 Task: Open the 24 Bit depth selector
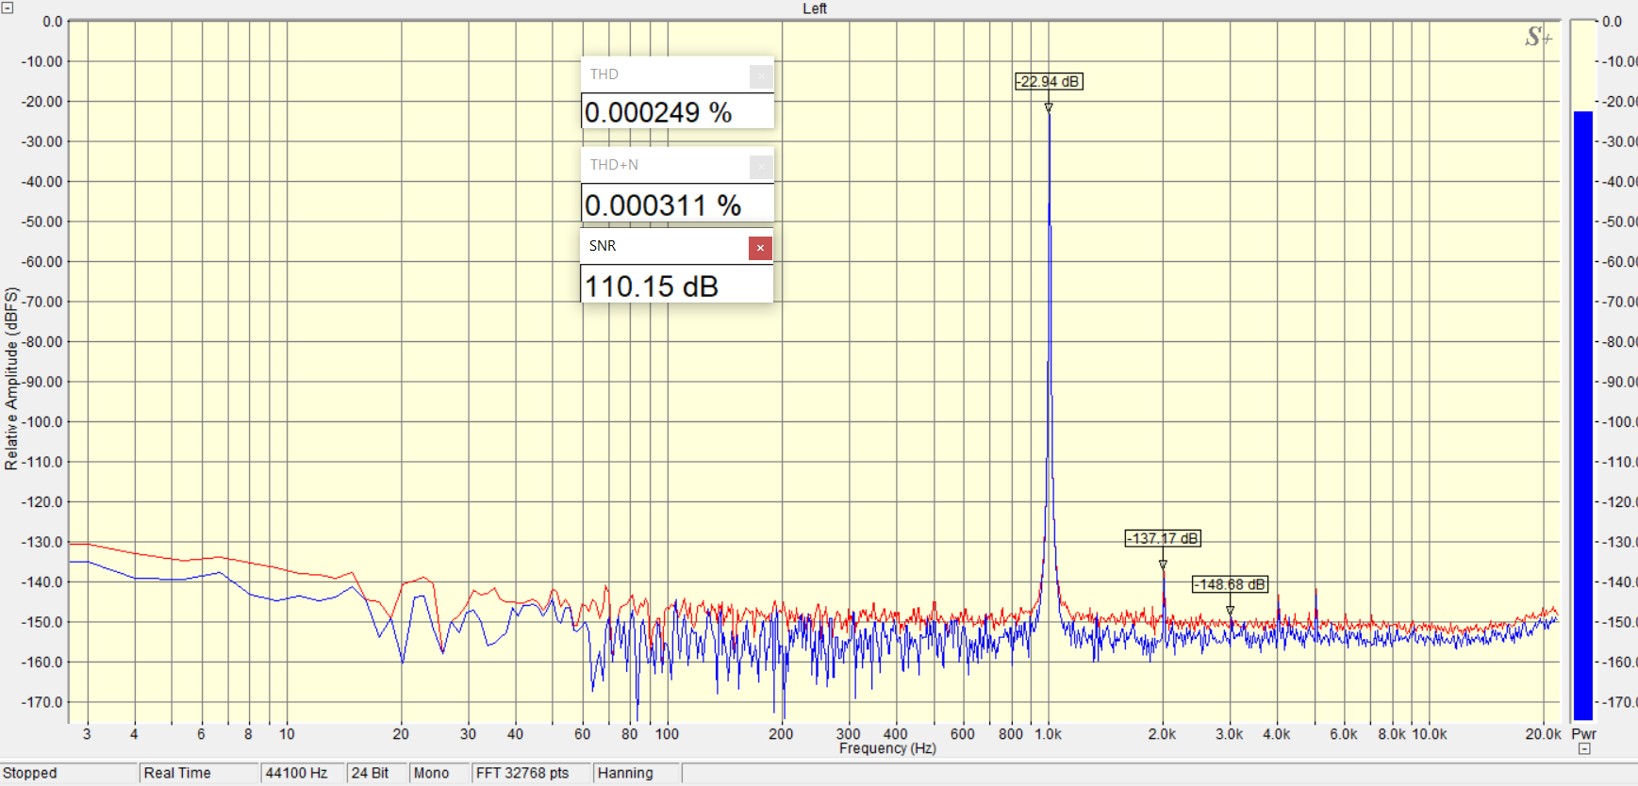coord(370,773)
